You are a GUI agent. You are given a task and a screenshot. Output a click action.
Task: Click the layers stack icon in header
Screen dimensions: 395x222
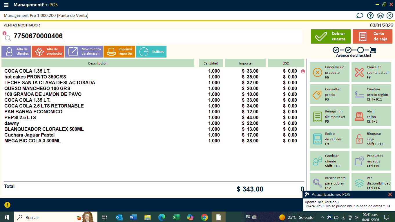[380, 15]
